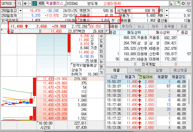The height and width of the screenshot is (132, 193).
Task: Open the EPS indicator dropdown
Action: (x=167, y=11)
